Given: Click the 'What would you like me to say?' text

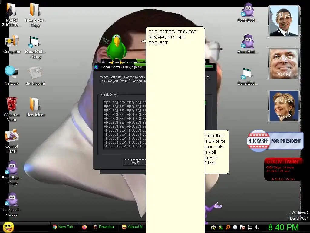Looking at the screenshot, I should coord(123,77).
